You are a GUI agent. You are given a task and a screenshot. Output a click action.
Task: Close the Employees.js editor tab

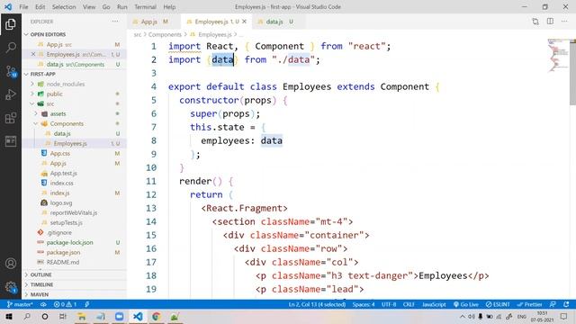pos(244,22)
